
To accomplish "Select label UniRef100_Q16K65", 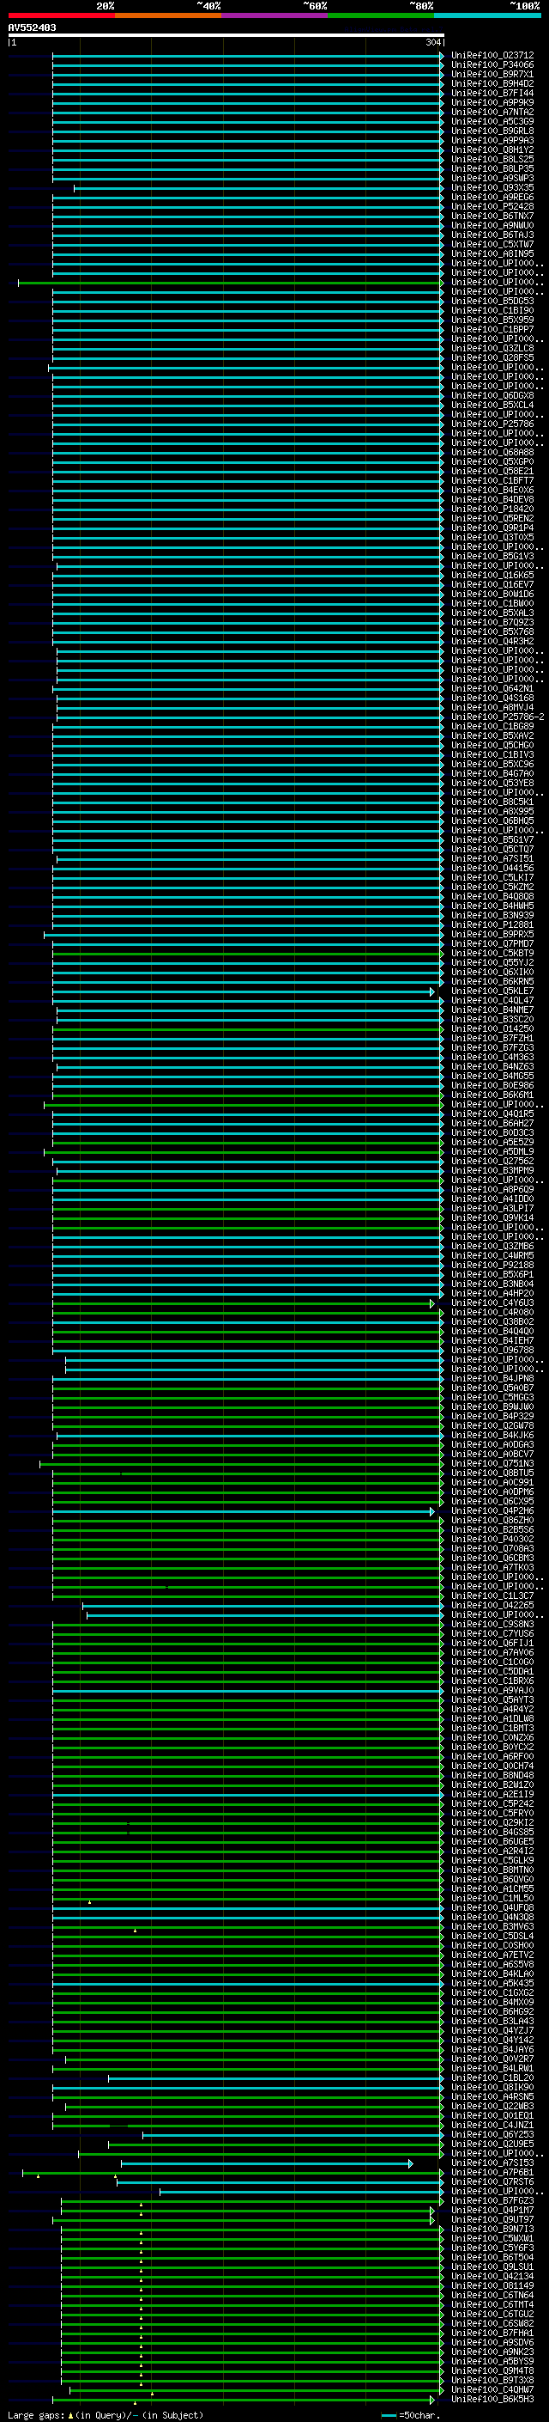I will tap(492, 576).
